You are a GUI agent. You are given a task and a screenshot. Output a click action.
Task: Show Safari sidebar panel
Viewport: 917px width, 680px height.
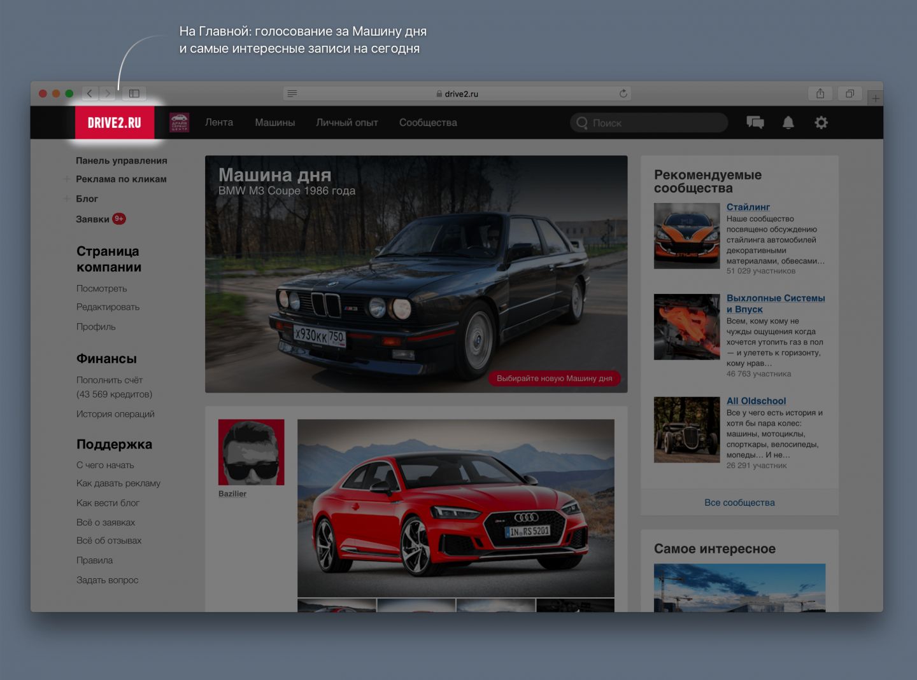point(134,94)
